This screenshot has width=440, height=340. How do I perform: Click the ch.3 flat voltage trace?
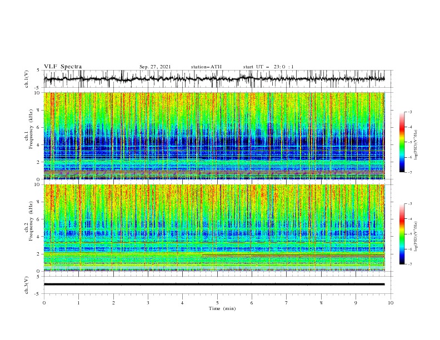tap(214, 284)
